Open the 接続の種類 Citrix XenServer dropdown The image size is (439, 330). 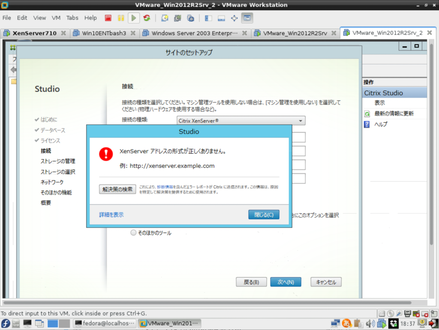pos(241,120)
